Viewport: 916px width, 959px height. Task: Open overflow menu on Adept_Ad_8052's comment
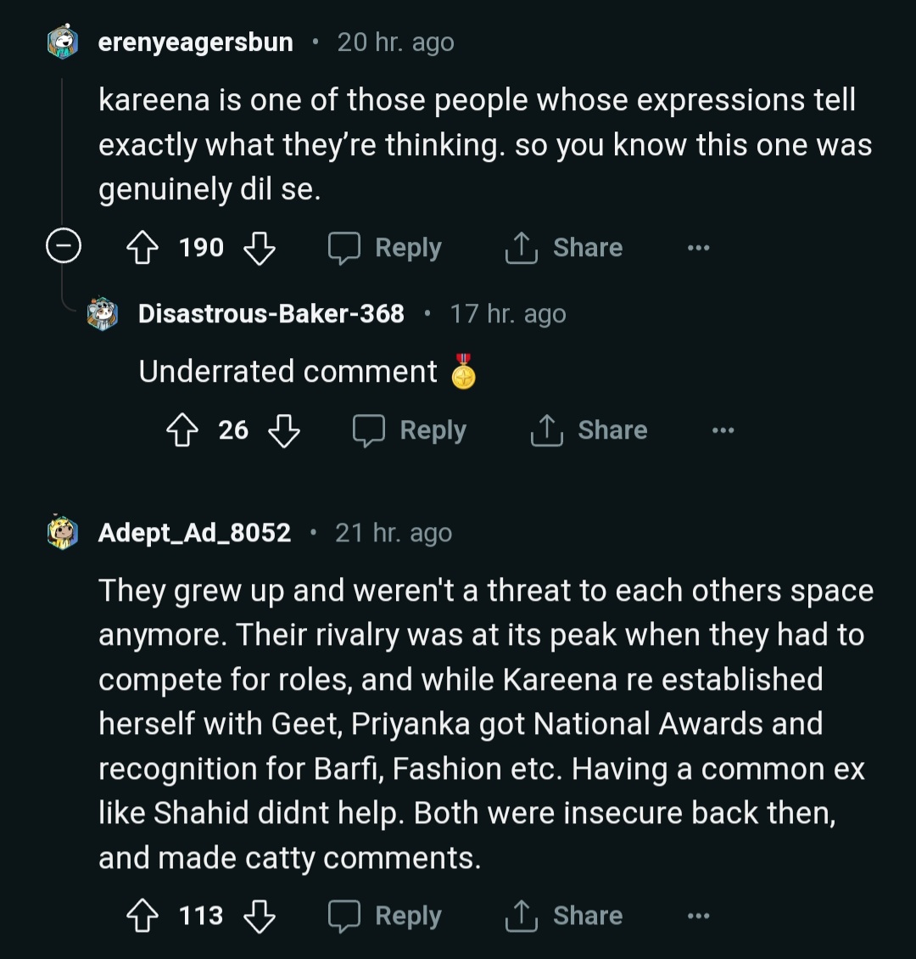[698, 916]
